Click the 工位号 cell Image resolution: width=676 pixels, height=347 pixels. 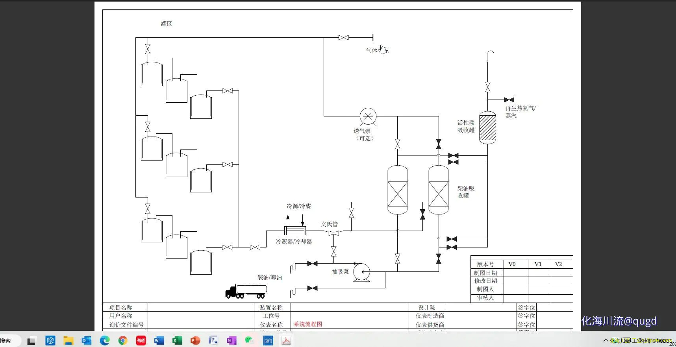tap(272, 316)
